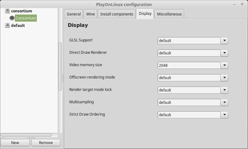Click the default virtual drive 32-bit icon

click(7, 25)
